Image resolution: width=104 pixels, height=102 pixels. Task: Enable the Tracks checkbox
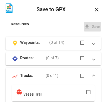tap(82, 76)
